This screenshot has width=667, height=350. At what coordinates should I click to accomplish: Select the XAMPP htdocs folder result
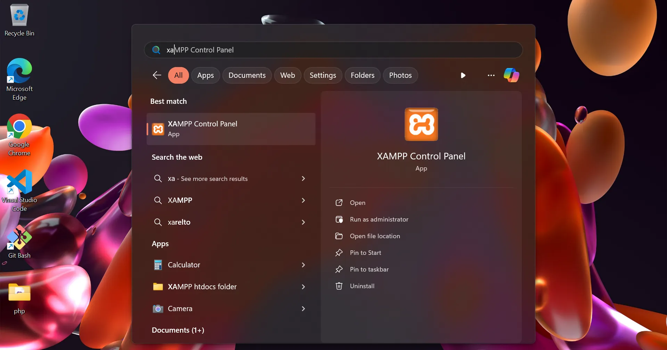coord(231,287)
